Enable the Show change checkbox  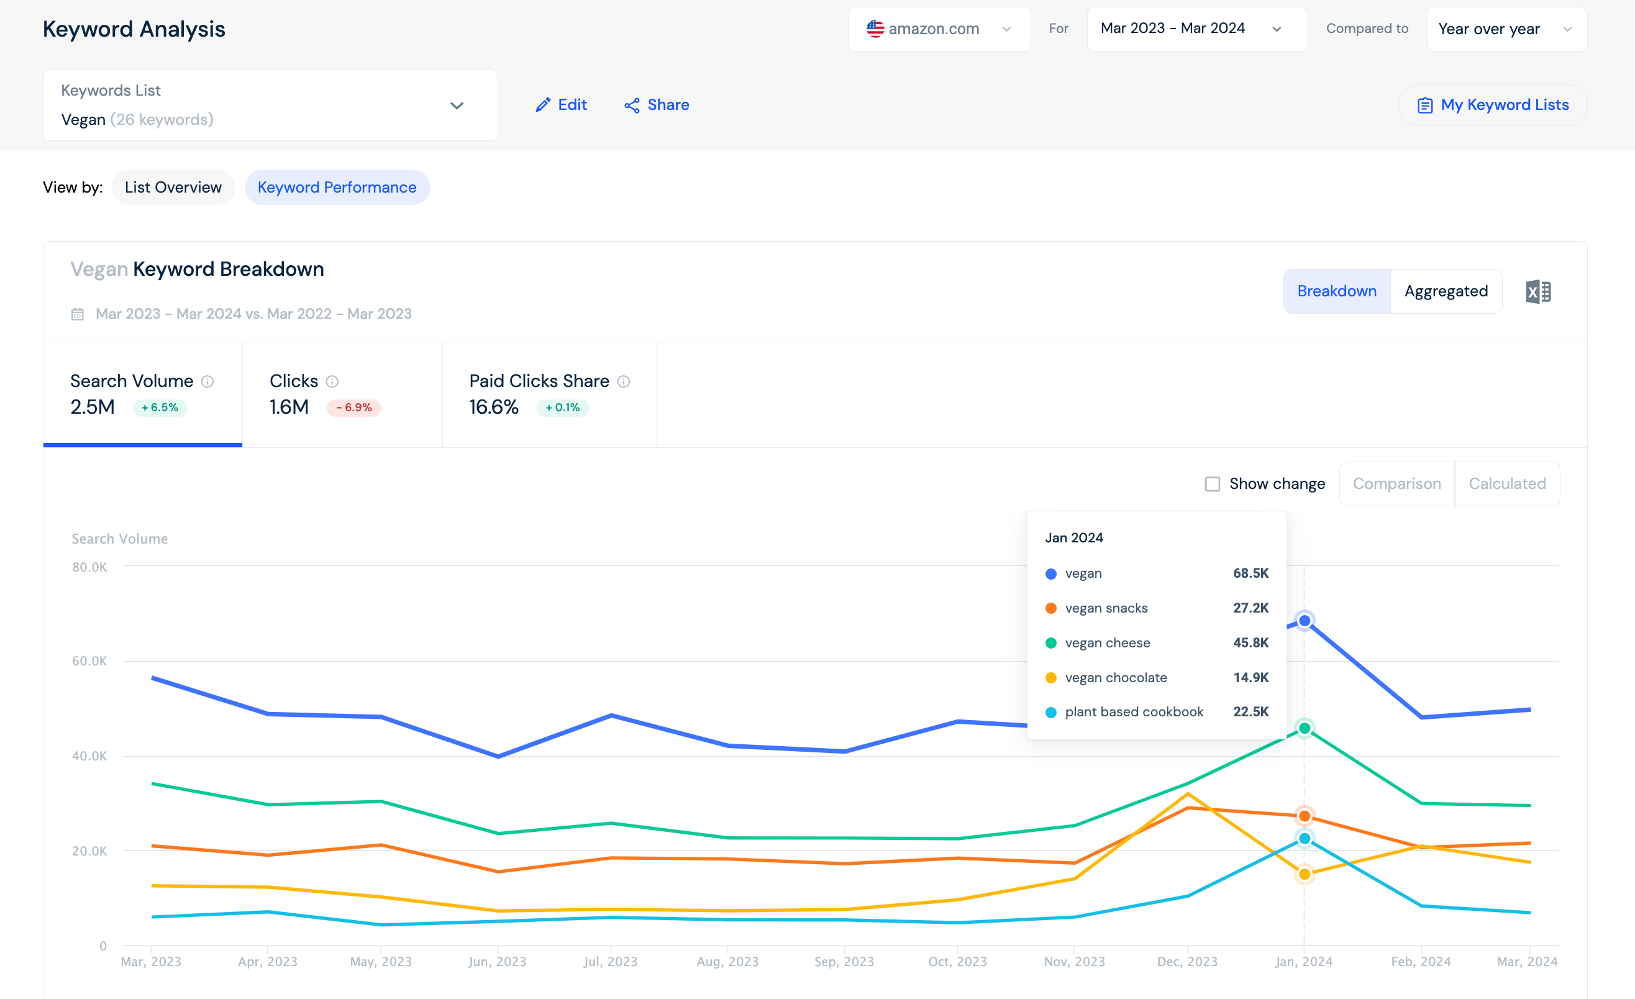pos(1213,484)
